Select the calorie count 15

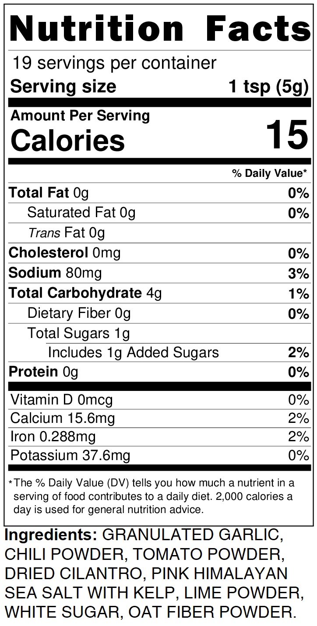[287, 136]
